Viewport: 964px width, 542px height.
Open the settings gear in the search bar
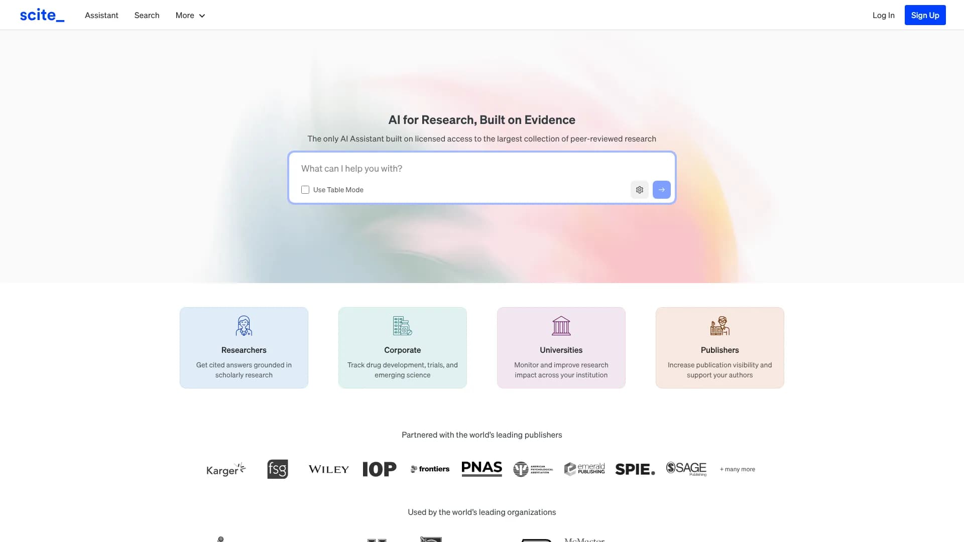click(639, 190)
